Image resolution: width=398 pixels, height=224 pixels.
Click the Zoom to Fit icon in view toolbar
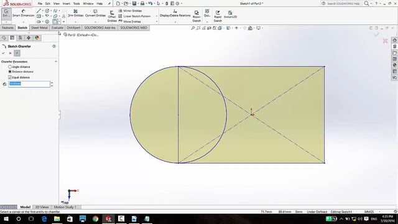tap(193, 28)
